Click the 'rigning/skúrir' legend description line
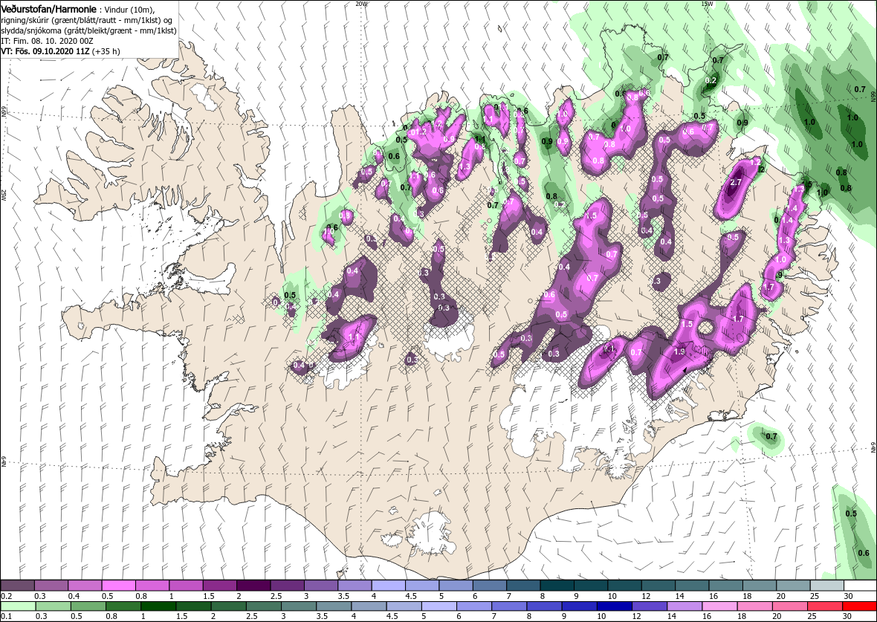The width and height of the screenshot is (877, 622). [x=87, y=20]
